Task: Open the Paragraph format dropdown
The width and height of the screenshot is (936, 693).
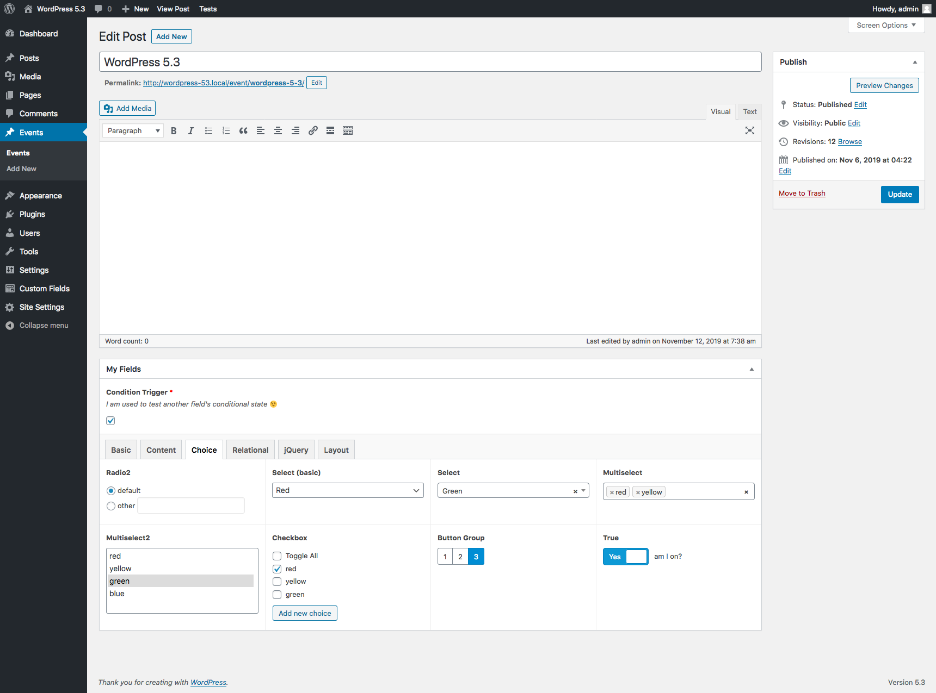Action: point(133,130)
